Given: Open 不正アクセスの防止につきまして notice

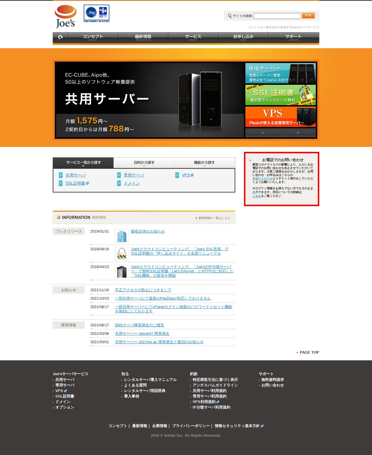Looking at the screenshot, I should (x=143, y=290).
